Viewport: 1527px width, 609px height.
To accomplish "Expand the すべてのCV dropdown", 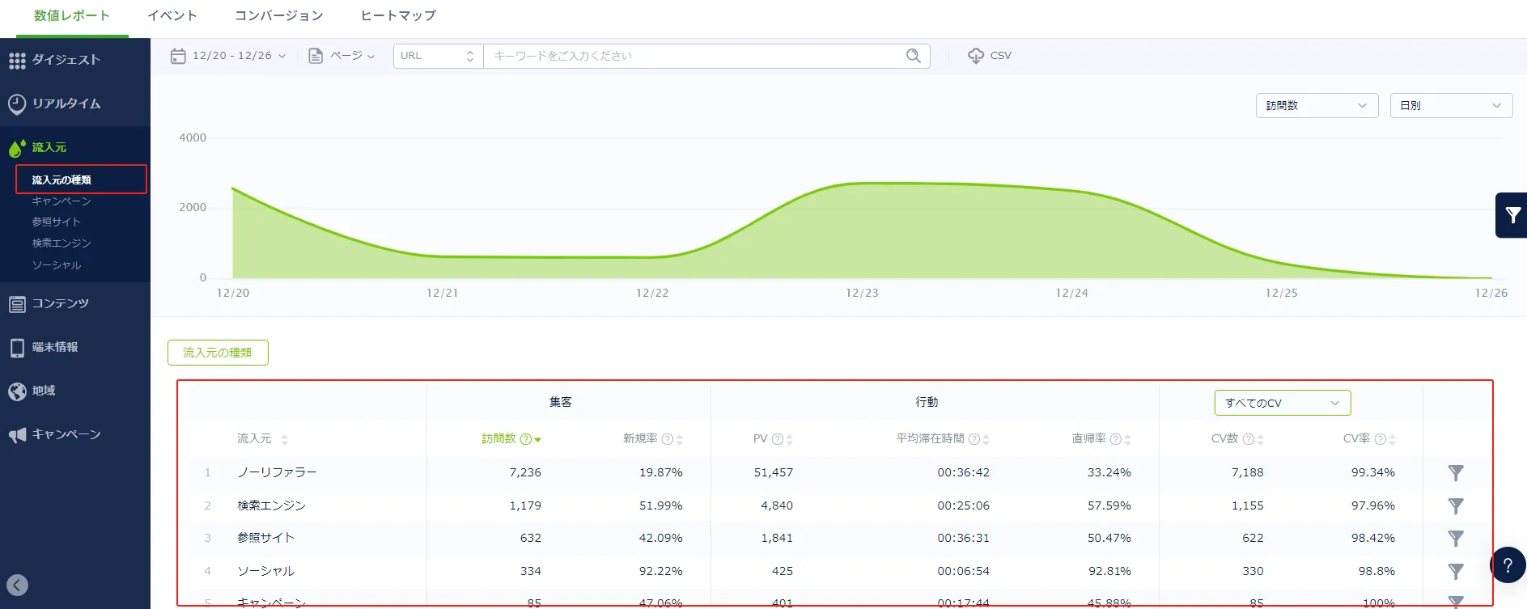I will tap(1282, 403).
